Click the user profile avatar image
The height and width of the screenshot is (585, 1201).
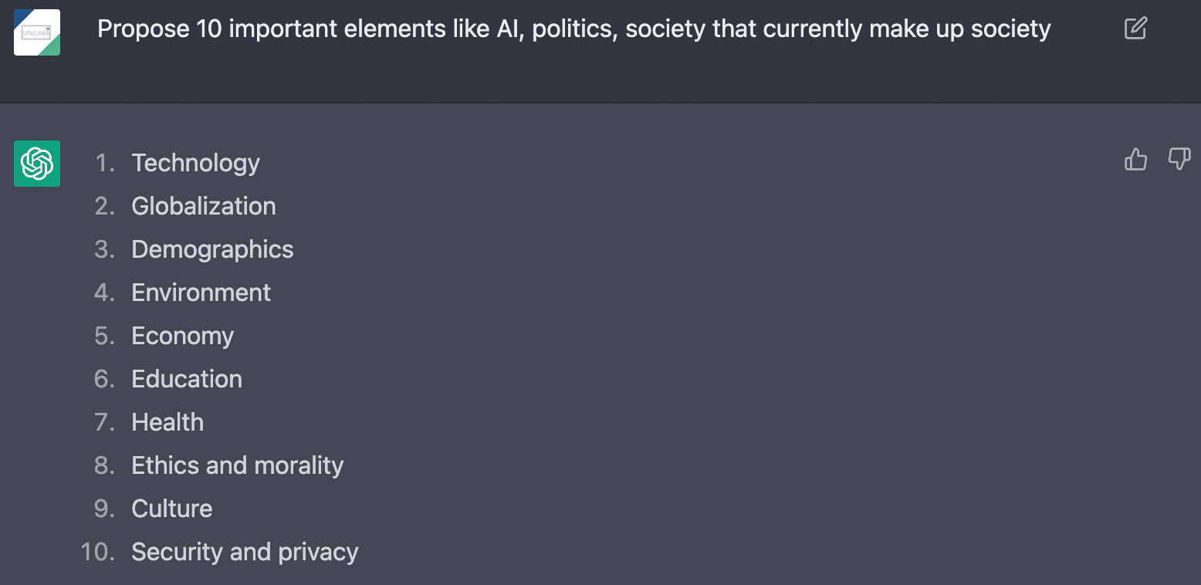pos(37,32)
